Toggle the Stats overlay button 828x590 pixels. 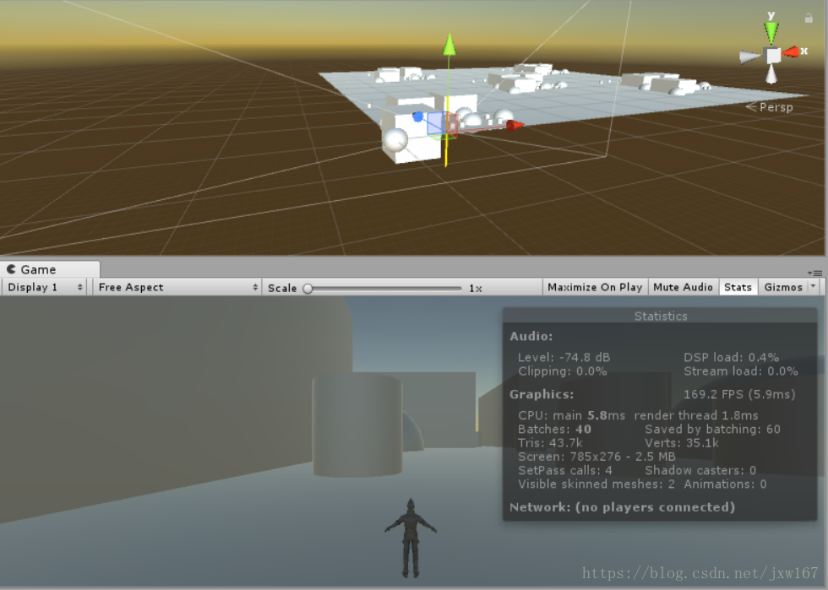tap(738, 287)
